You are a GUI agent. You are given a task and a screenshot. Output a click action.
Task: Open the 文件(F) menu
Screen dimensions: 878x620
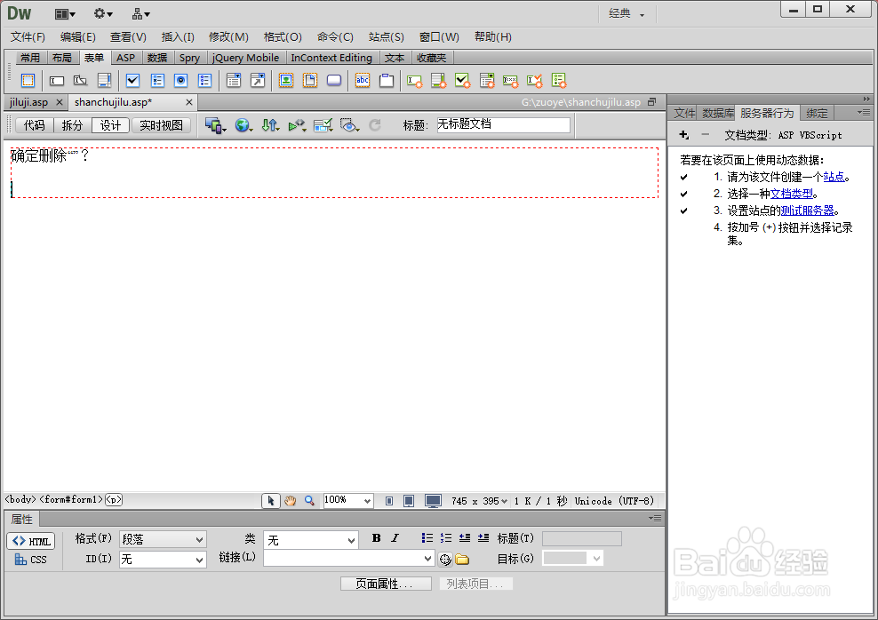[28, 37]
